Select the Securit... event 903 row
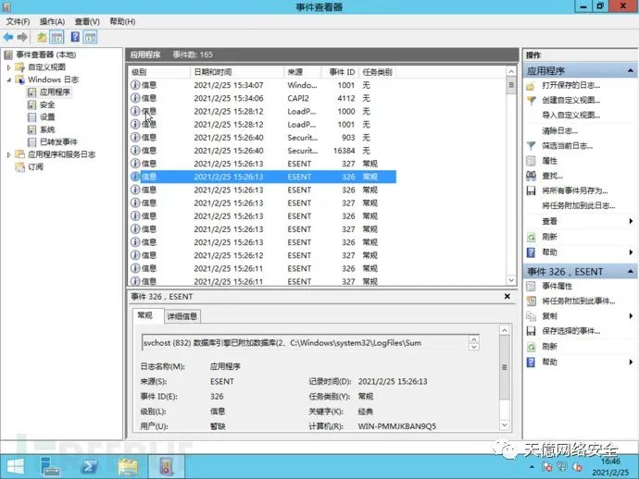The width and height of the screenshot is (639, 479). click(x=262, y=138)
